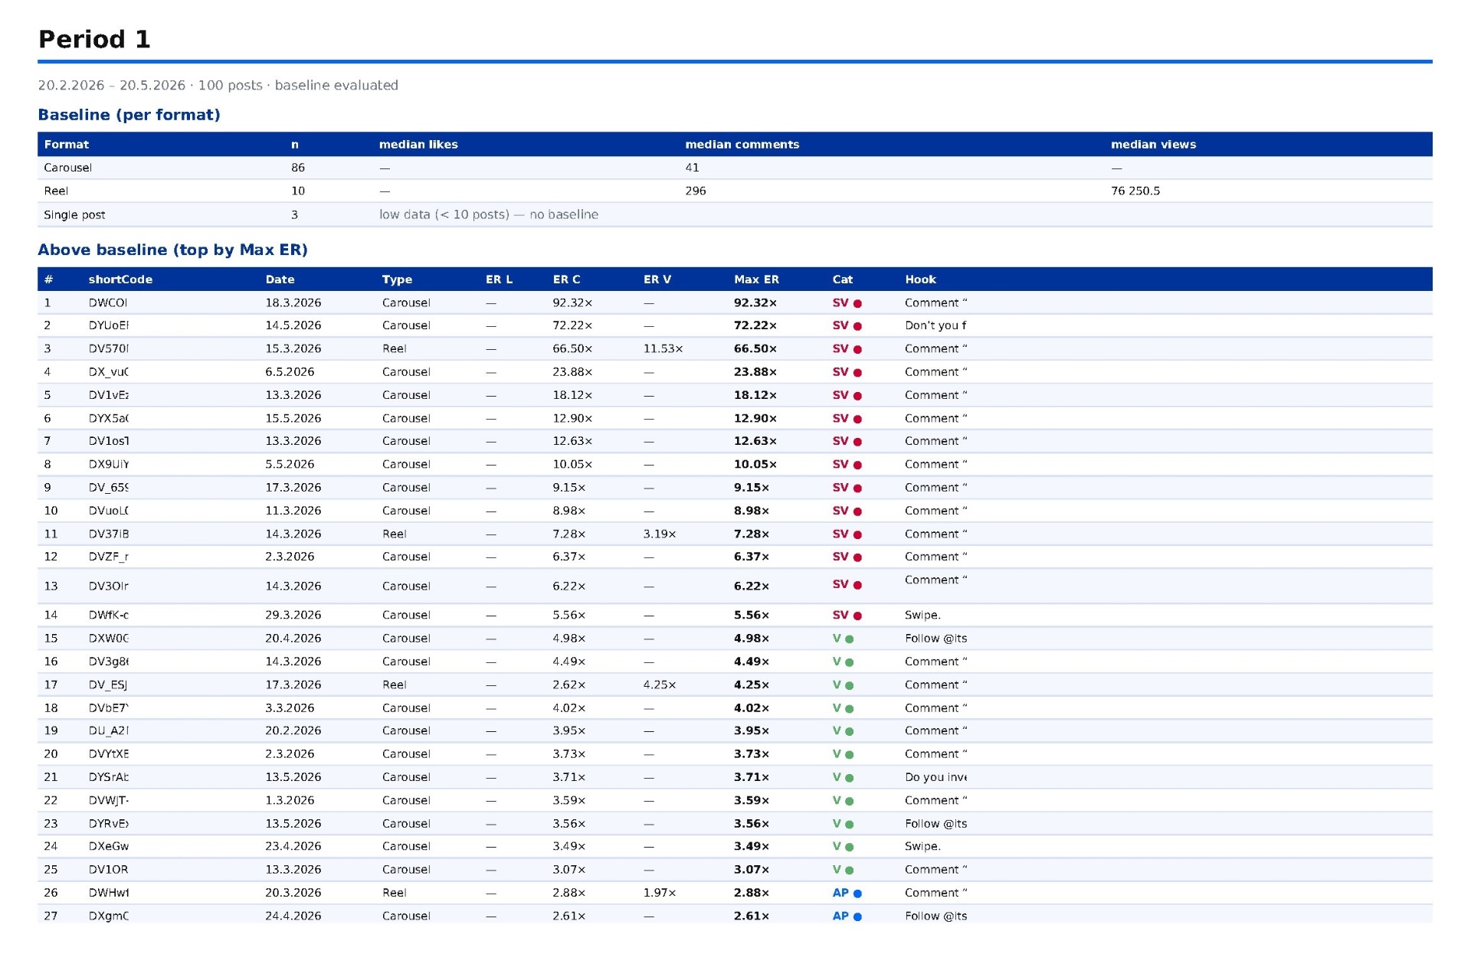Sort by the Max ER column header
1471x977 pixels.
pyautogui.click(x=755, y=279)
